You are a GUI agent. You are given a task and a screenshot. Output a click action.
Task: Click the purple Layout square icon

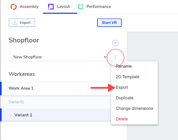(x=51, y=7)
